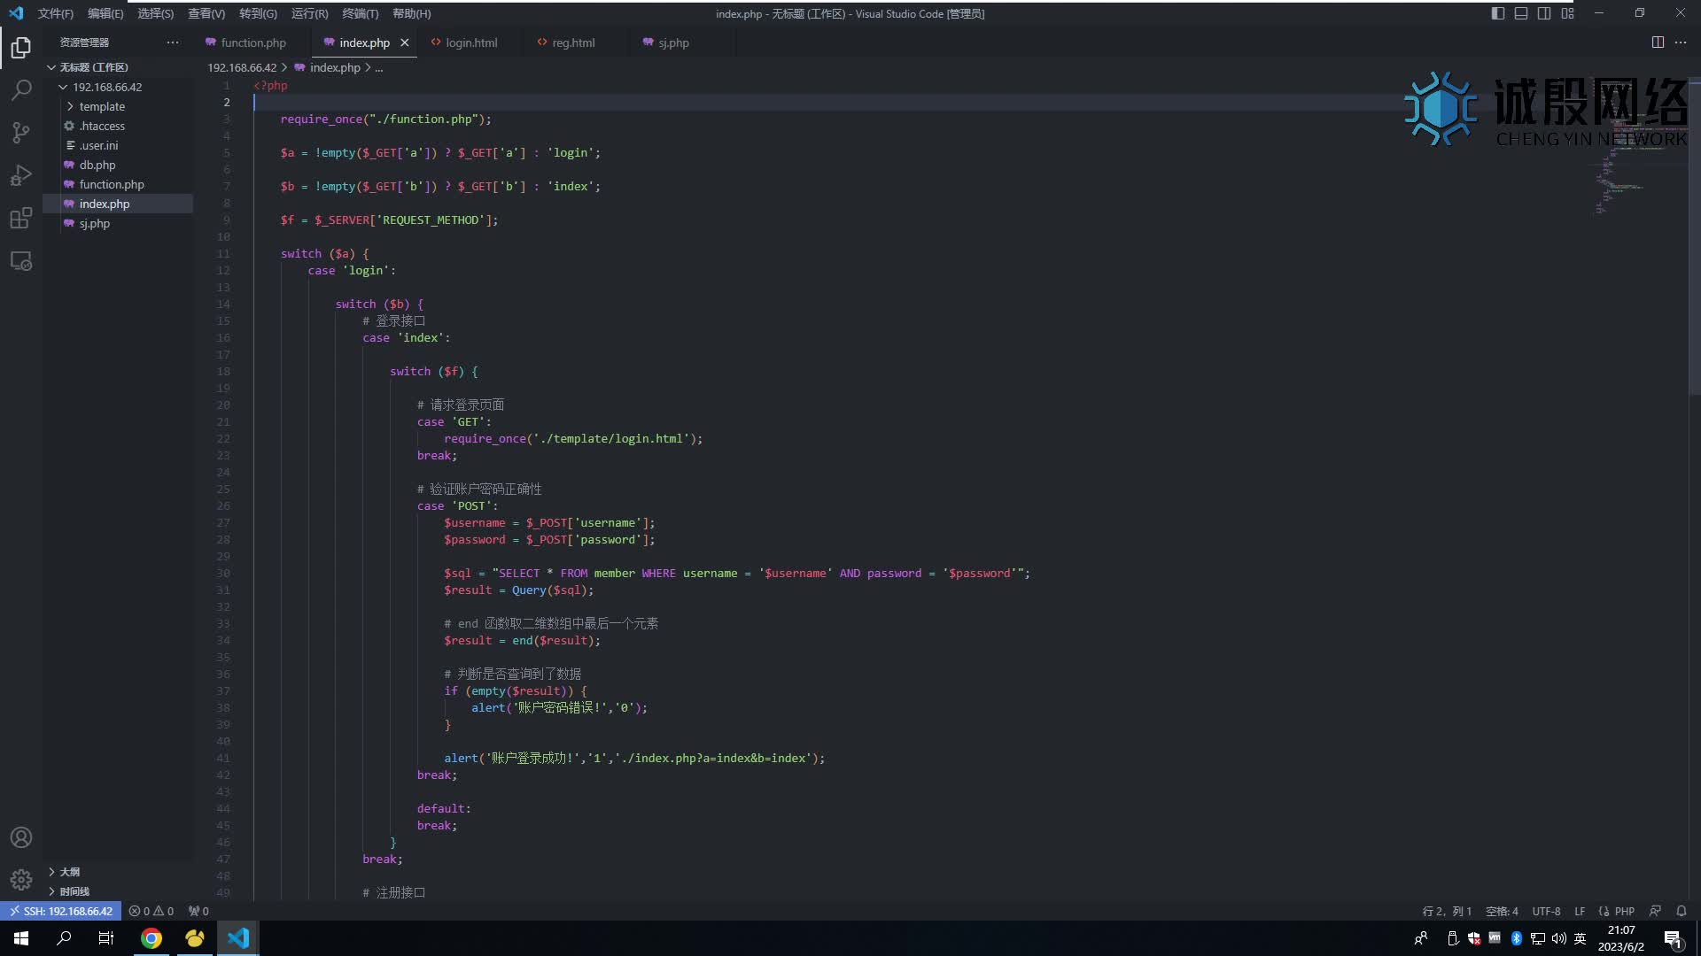
Task: Toggle the Split Editor button in top right
Action: (x=1658, y=42)
